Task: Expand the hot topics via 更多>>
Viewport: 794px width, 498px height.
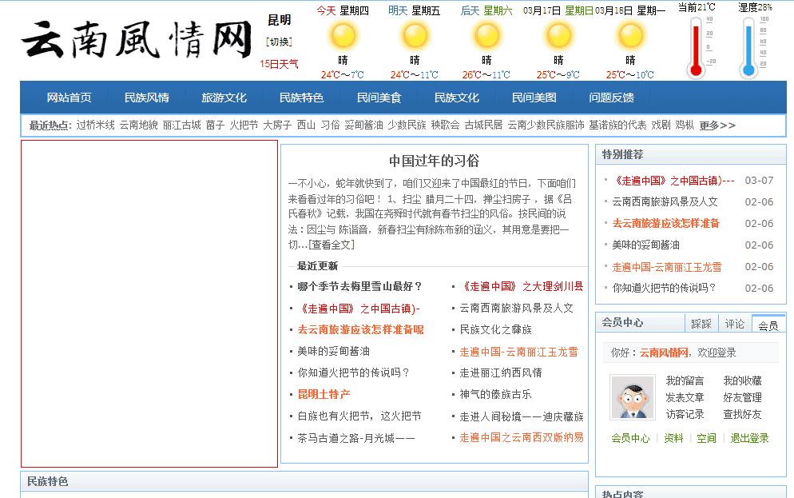Action: coord(718,125)
